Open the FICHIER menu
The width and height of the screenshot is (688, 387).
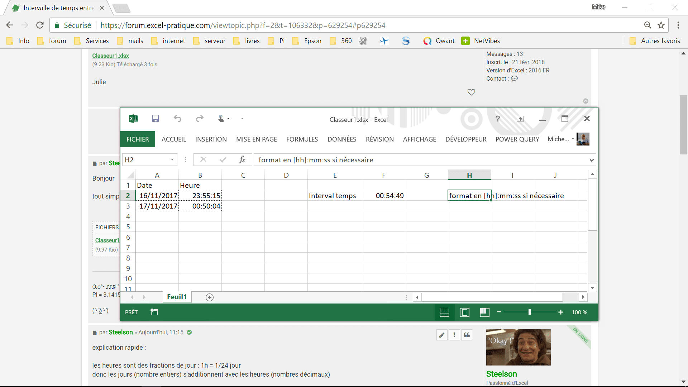coord(138,139)
